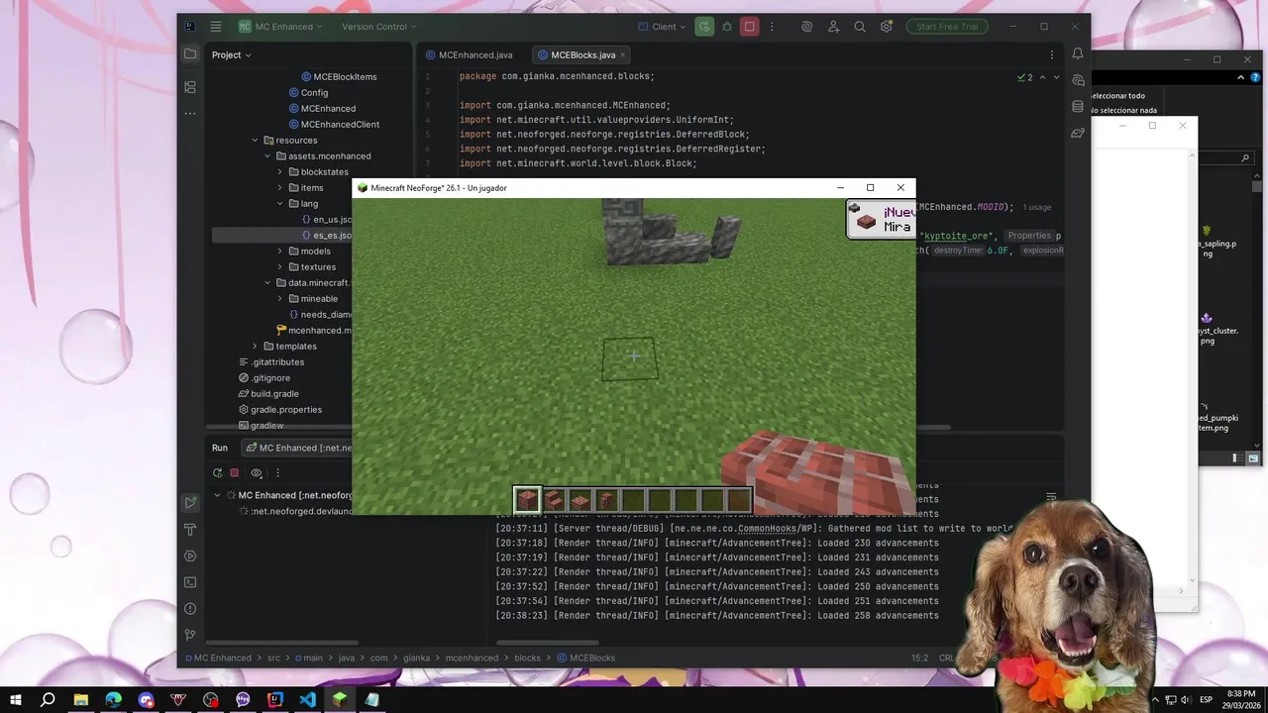The height and width of the screenshot is (713, 1268).
Task: Click the ESP language indicator in system tray
Action: (x=1206, y=699)
